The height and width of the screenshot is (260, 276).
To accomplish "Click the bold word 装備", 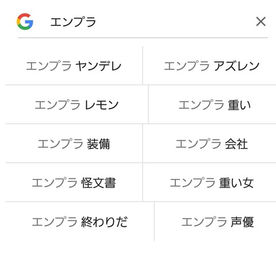I will pyautogui.click(x=98, y=144).
